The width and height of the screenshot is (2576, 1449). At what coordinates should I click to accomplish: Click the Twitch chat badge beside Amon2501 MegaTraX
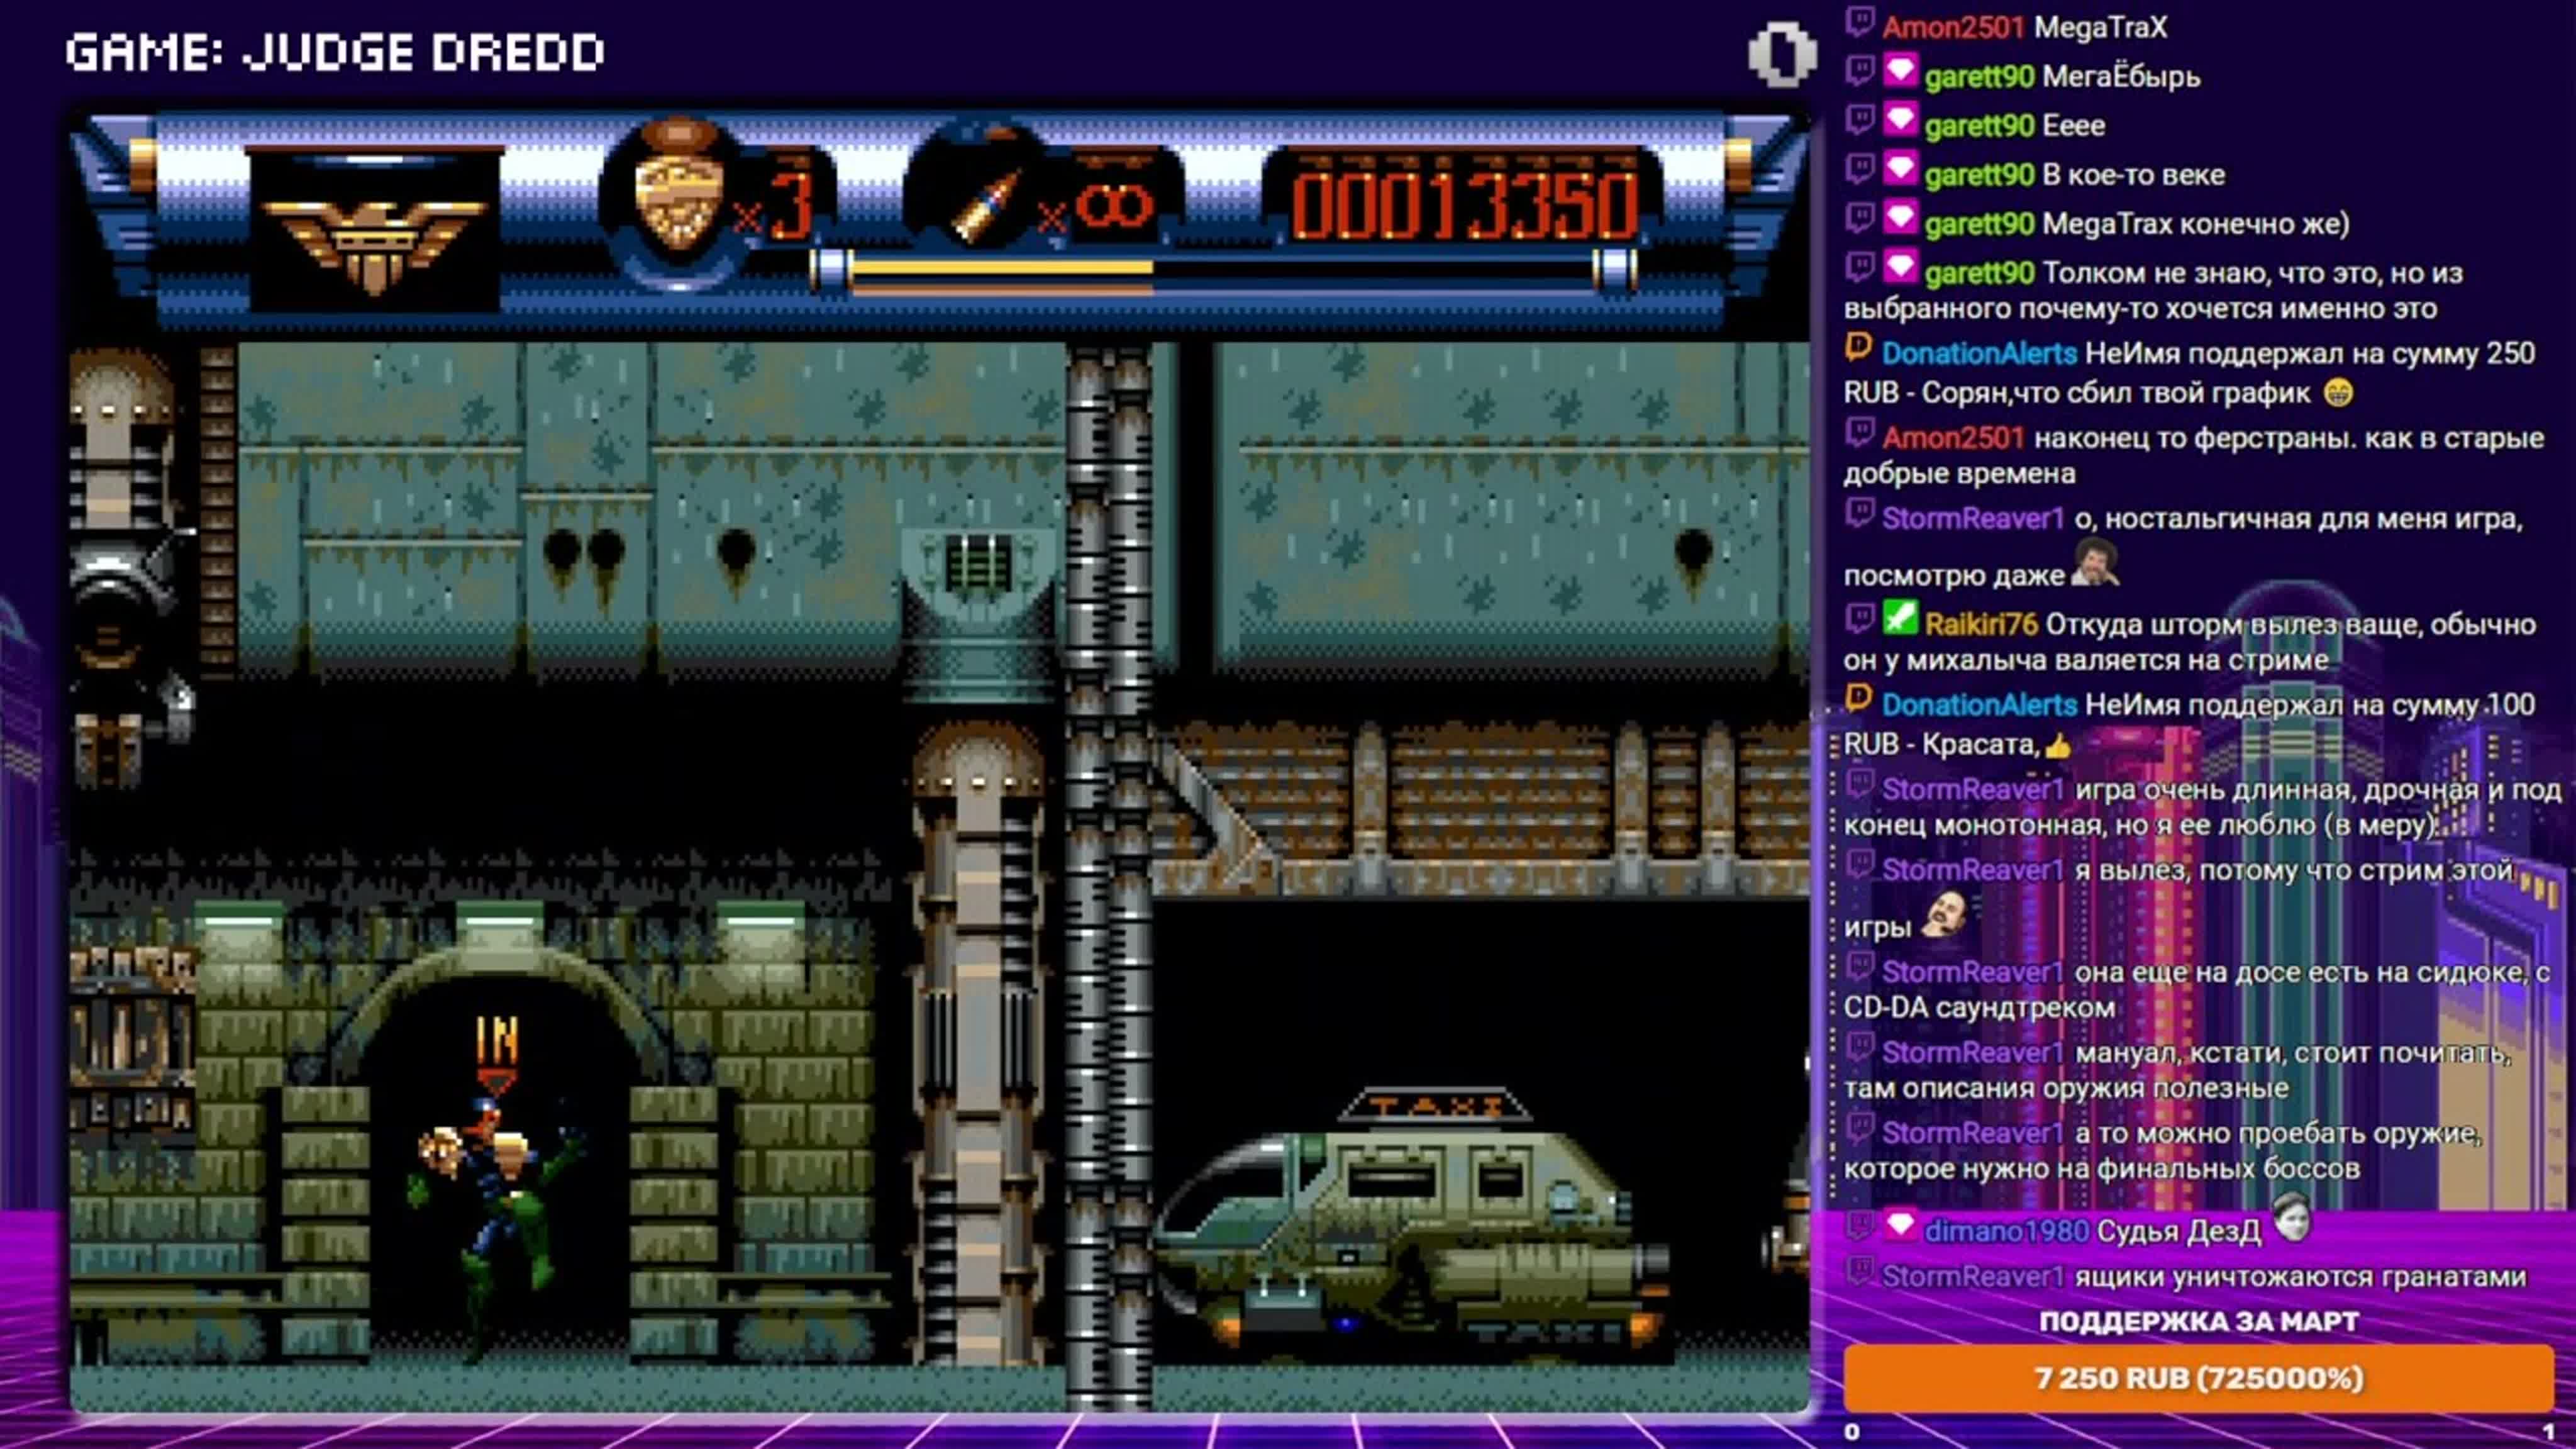tap(1859, 22)
